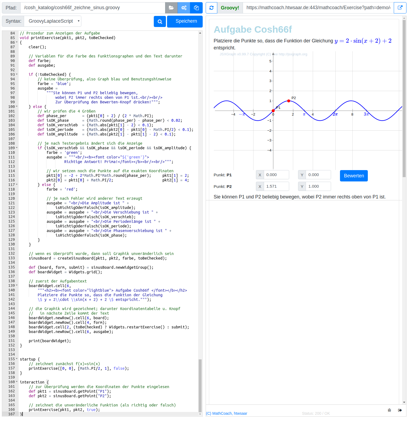Click the P2 Y coordinate field
407x432 pixels.
point(318,186)
